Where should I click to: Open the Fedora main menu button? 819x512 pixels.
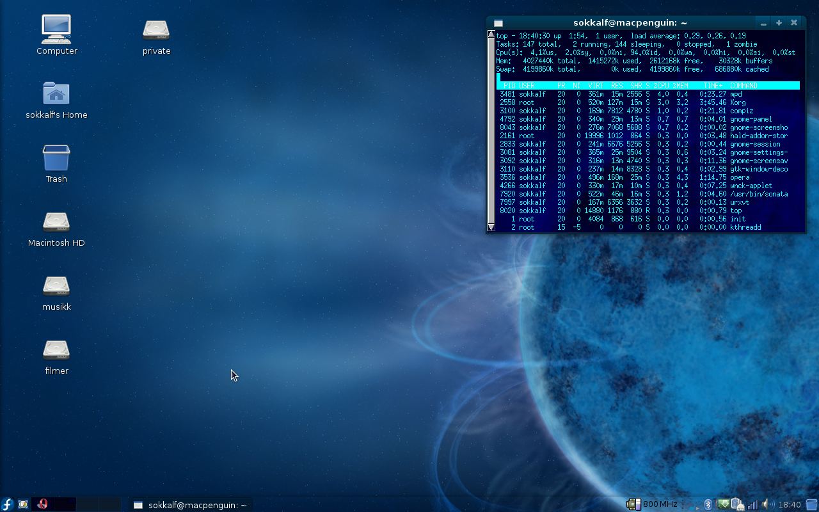(8, 504)
